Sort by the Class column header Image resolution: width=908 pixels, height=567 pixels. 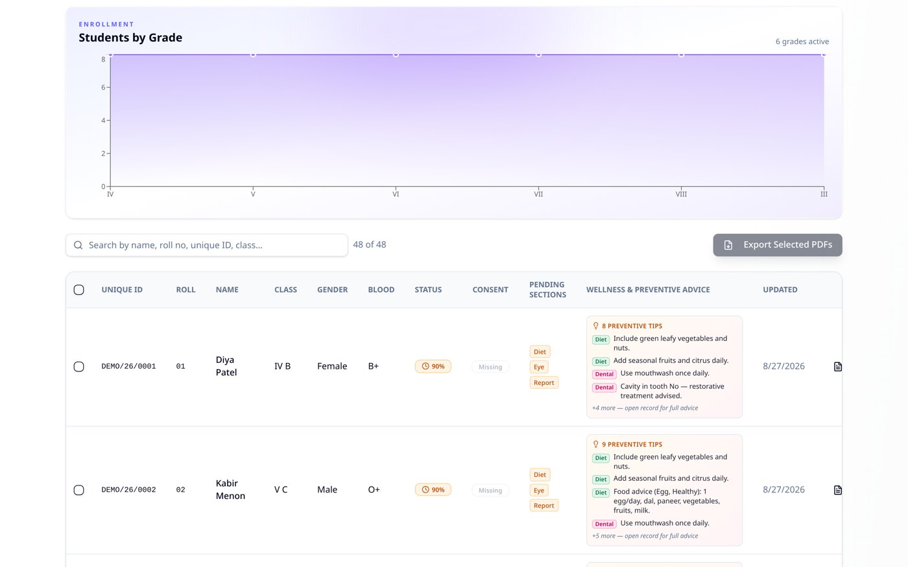tap(285, 290)
